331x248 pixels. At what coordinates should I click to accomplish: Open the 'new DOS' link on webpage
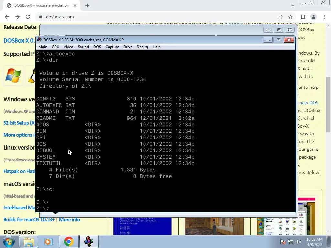tap(309, 103)
